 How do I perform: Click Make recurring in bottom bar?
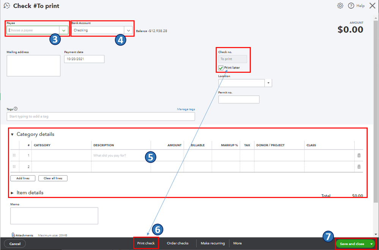(213, 243)
